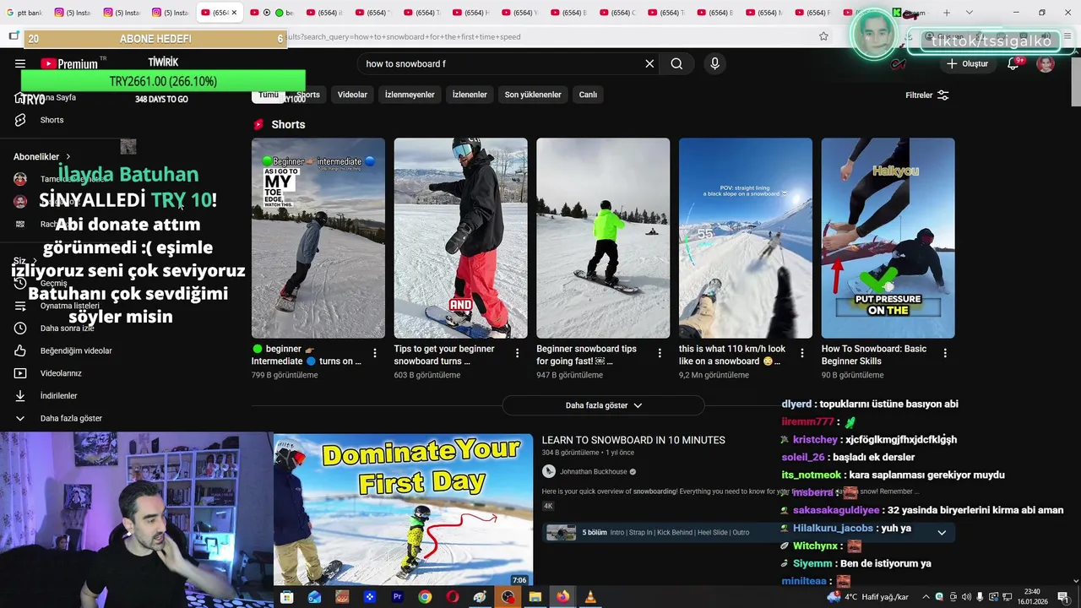
Task: Open Opera browser from taskbar
Action: pyautogui.click(x=453, y=597)
